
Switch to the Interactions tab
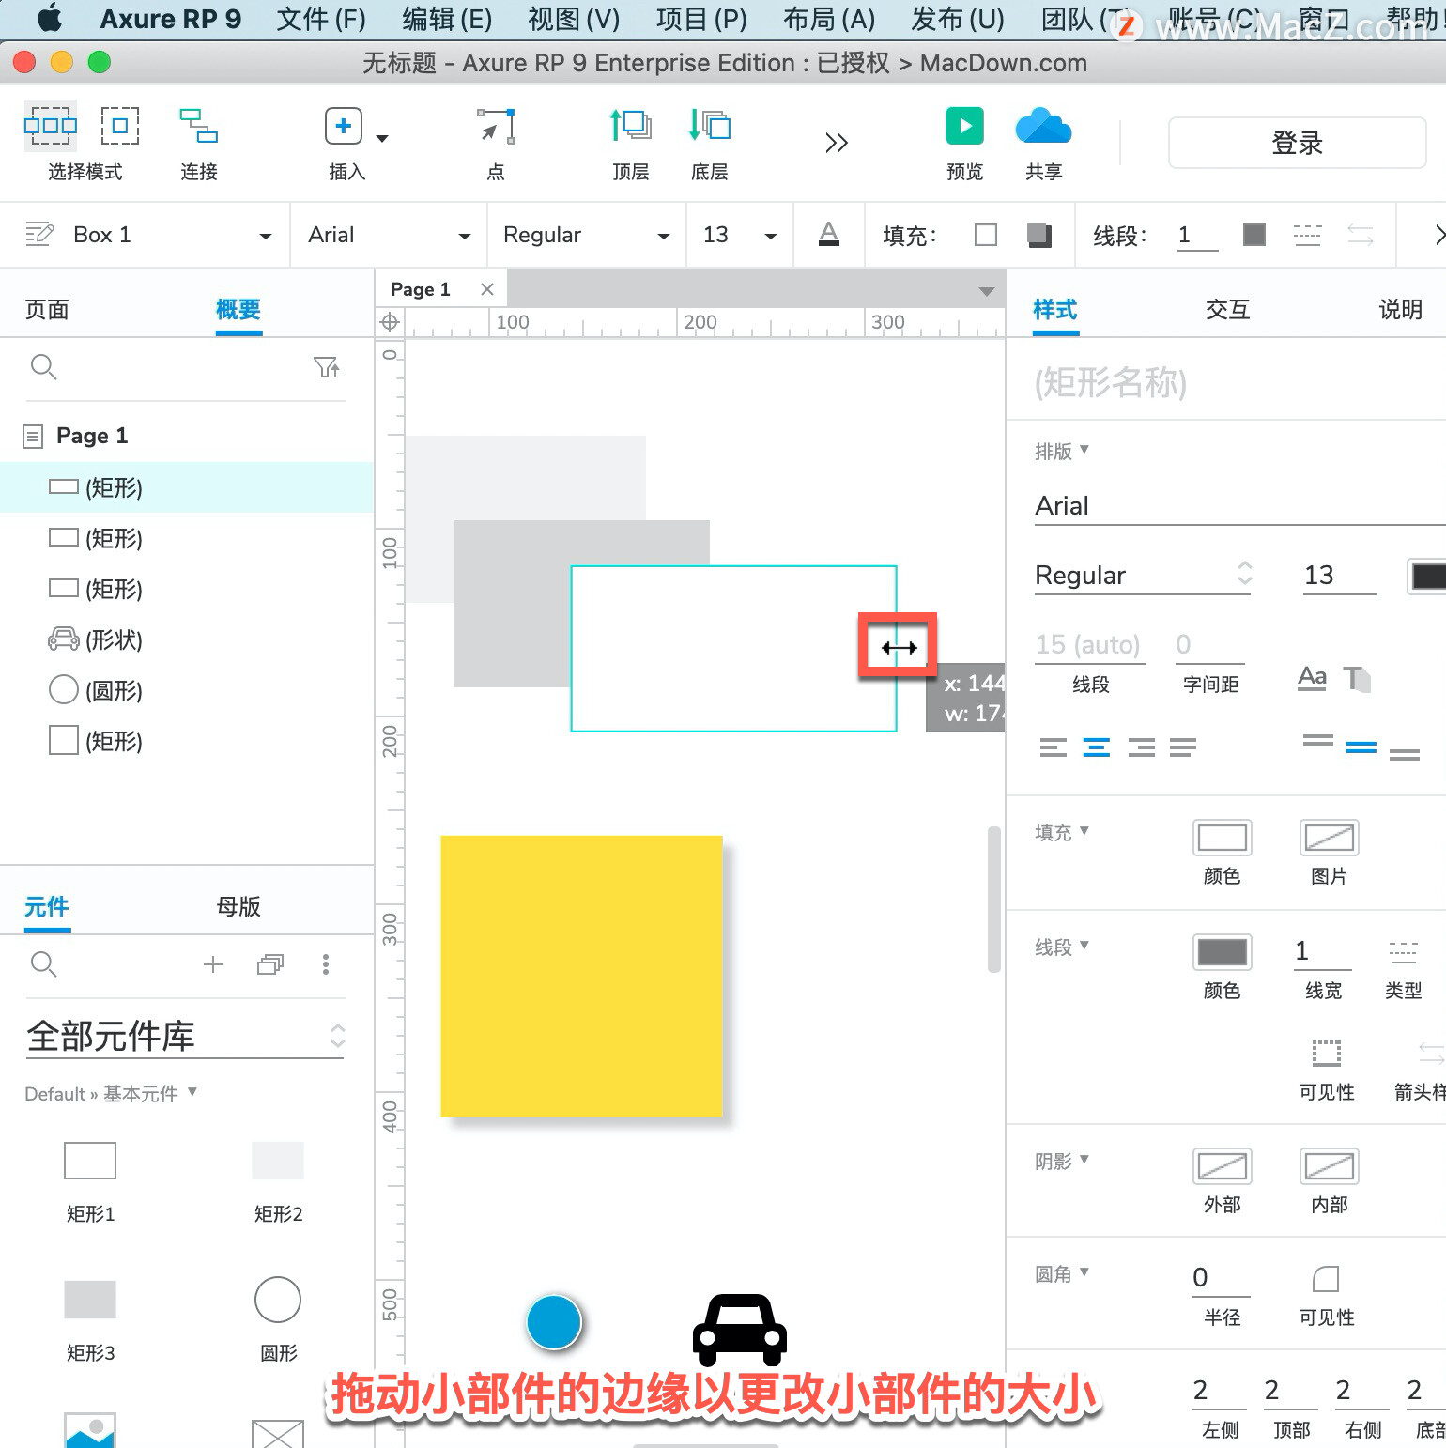[1227, 309]
